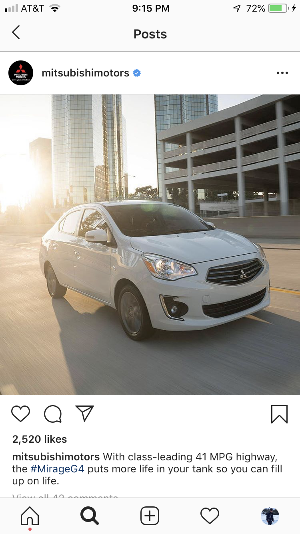Expand View all comments link

(65, 496)
